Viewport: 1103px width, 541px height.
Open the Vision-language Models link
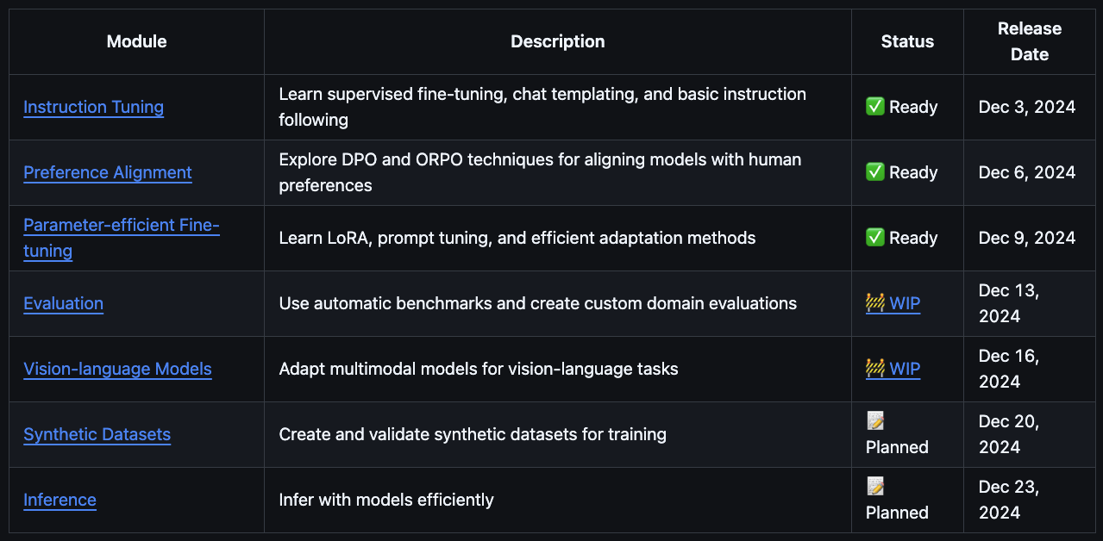(117, 369)
